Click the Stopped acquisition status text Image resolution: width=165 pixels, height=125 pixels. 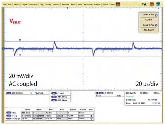coord(130,96)
